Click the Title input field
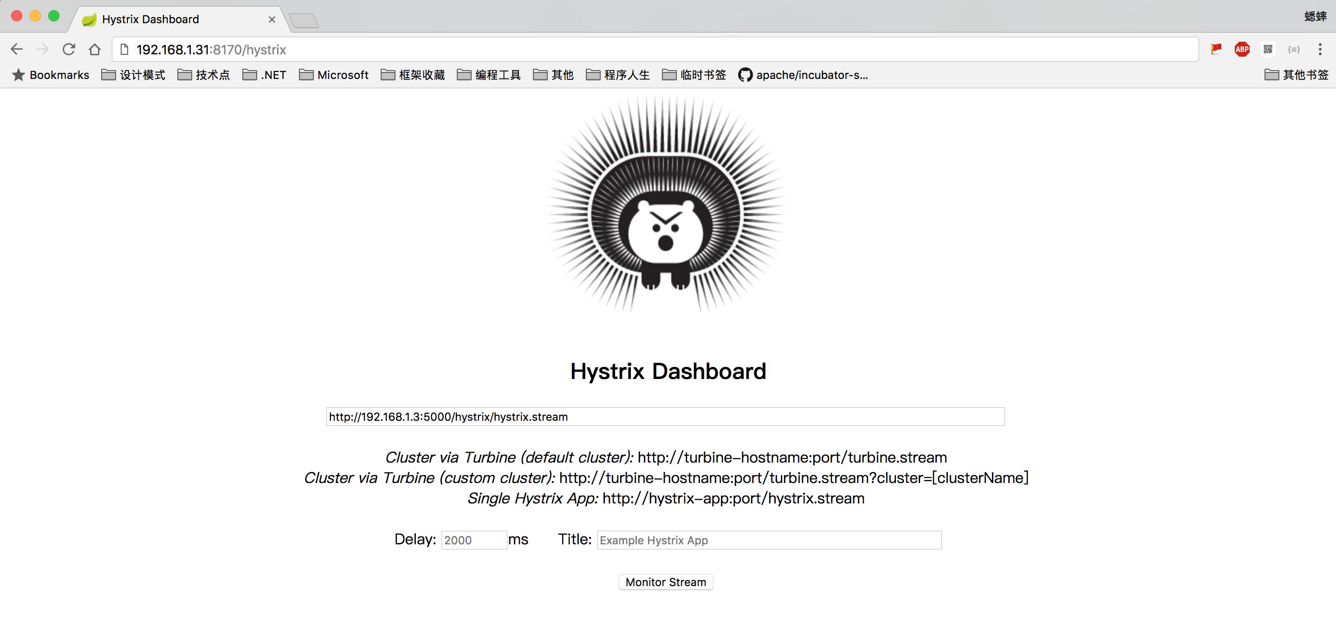 (x=769, y=540)
